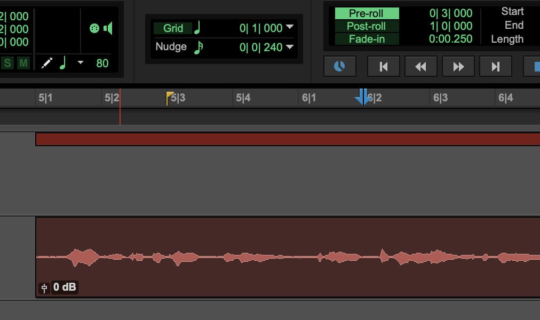The image size is (540, 320).
Task: Click the Go to End transport button
Action: (496, 66)
